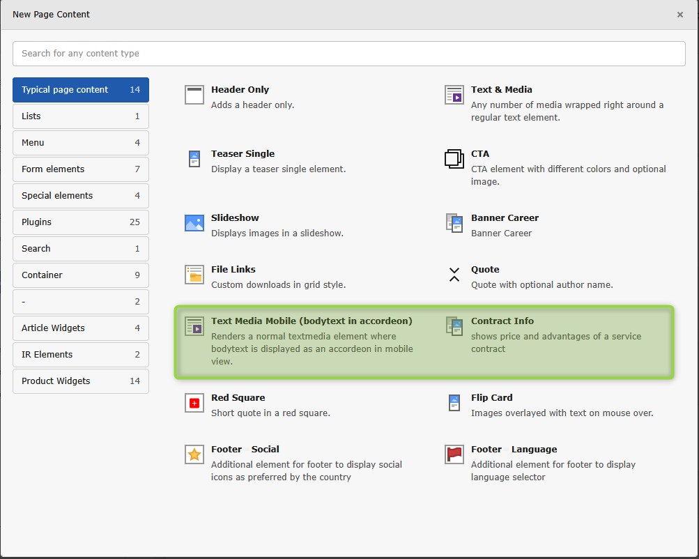Select the Product Widgets tab
The image size is (699, 559).
81,381
